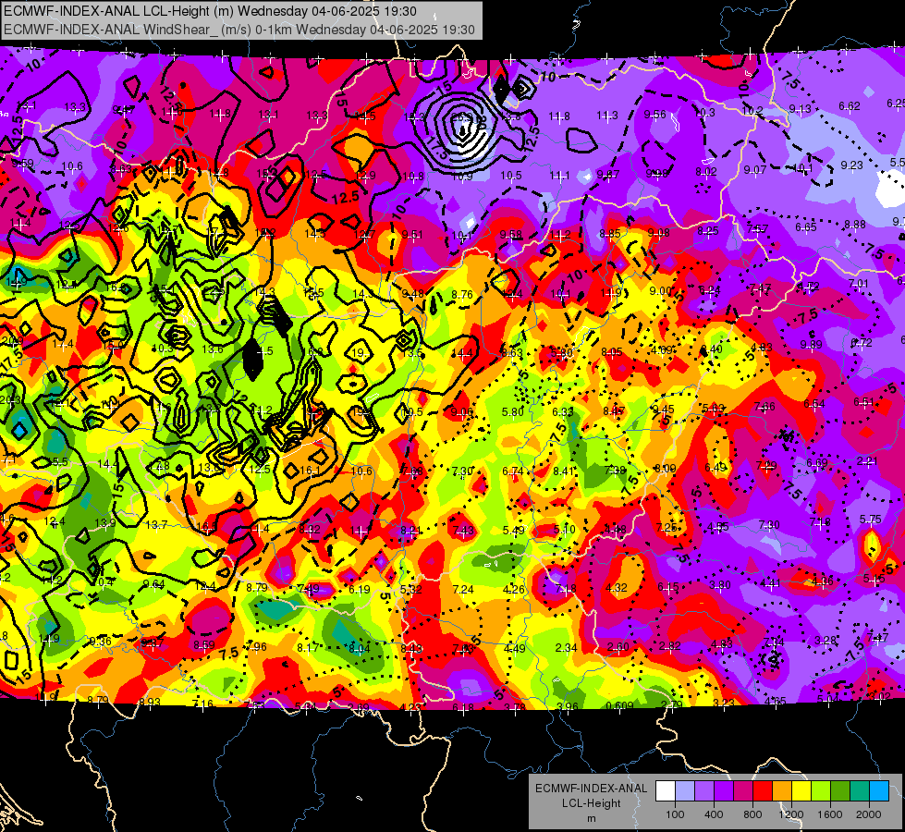This screenshot has height=832, width=905.
Task: Click the orange legend swatch
Action: click(x=782, y=791)
